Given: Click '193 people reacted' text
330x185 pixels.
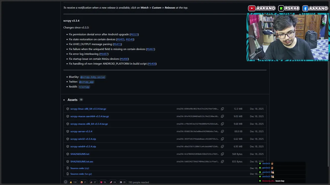Looking at the screenshot, I should pos(138,182).
